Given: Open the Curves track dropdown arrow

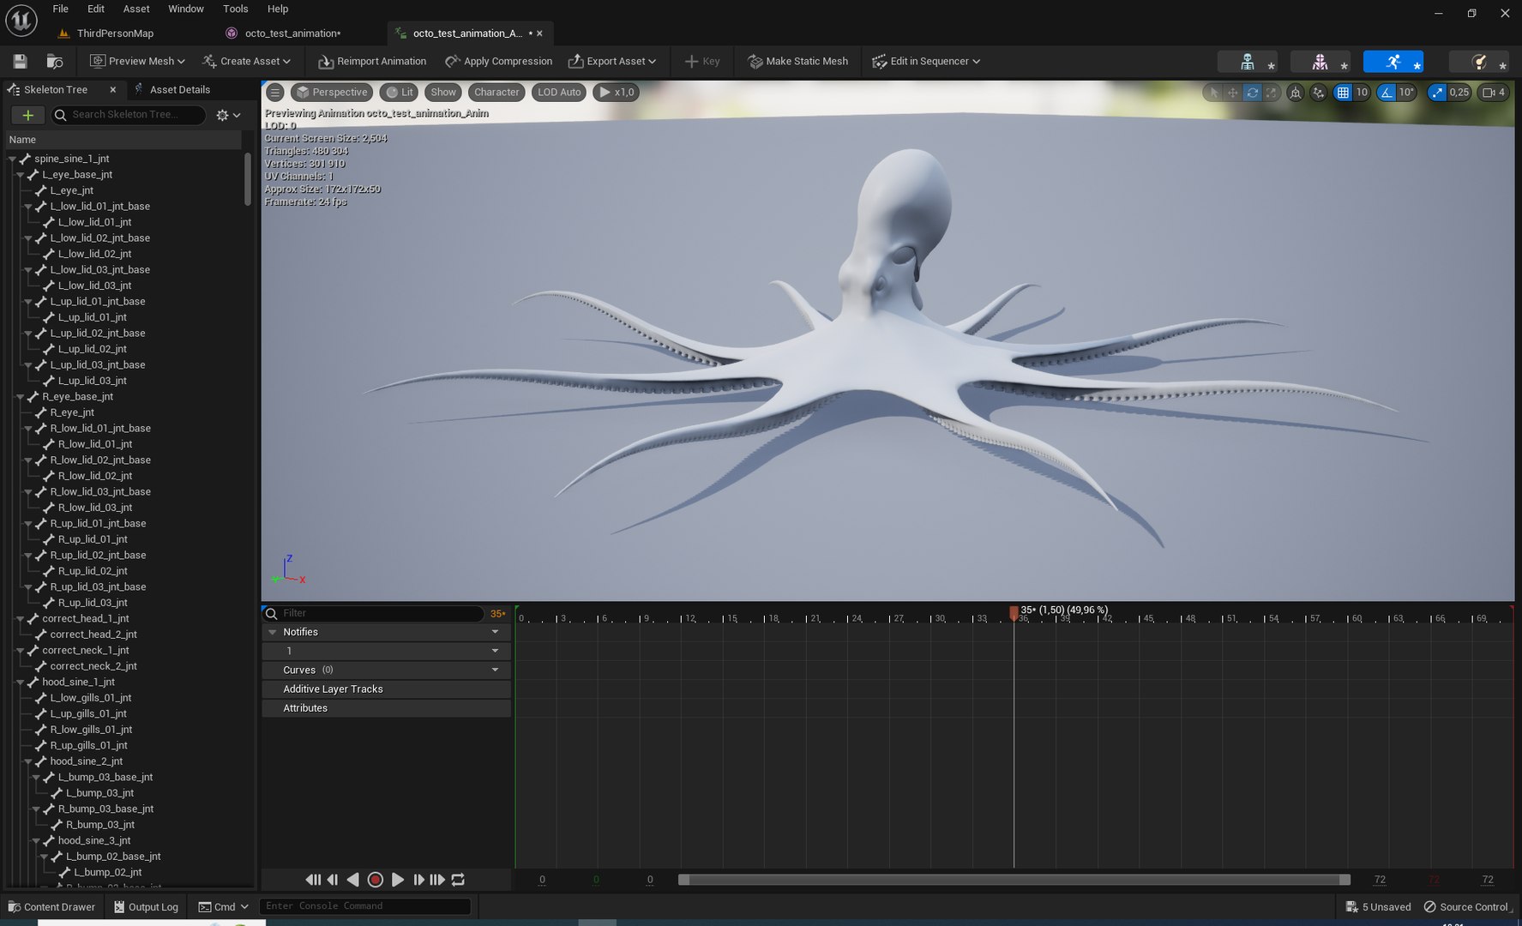Looking at the screenshot, I should [x=495, y=670].
